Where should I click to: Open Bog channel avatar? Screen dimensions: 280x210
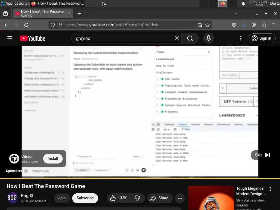pos(12,198)
